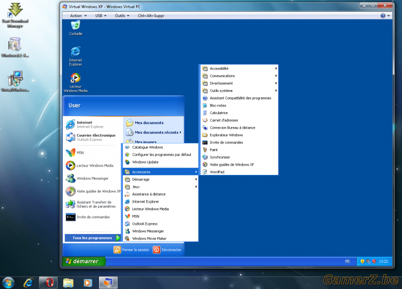This screenshot has width=402, height=289.
Task: Open Courrier électronique Outlook Express entry
Action: coord(93,137)
